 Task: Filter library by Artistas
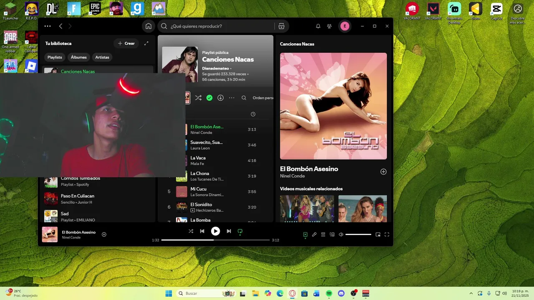pyautogui.click(x=102, y=57)
